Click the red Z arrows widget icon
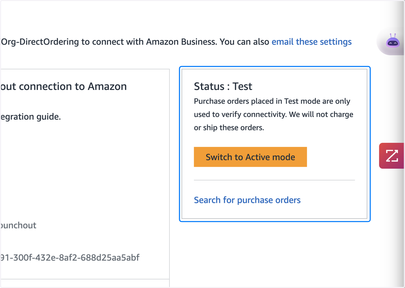The width and height of the screenshot is (405, 288). point(392,156)
